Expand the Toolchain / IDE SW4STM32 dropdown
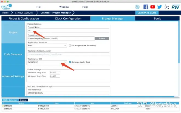Screen dimensions: 181x113 (x=47, y=62)
